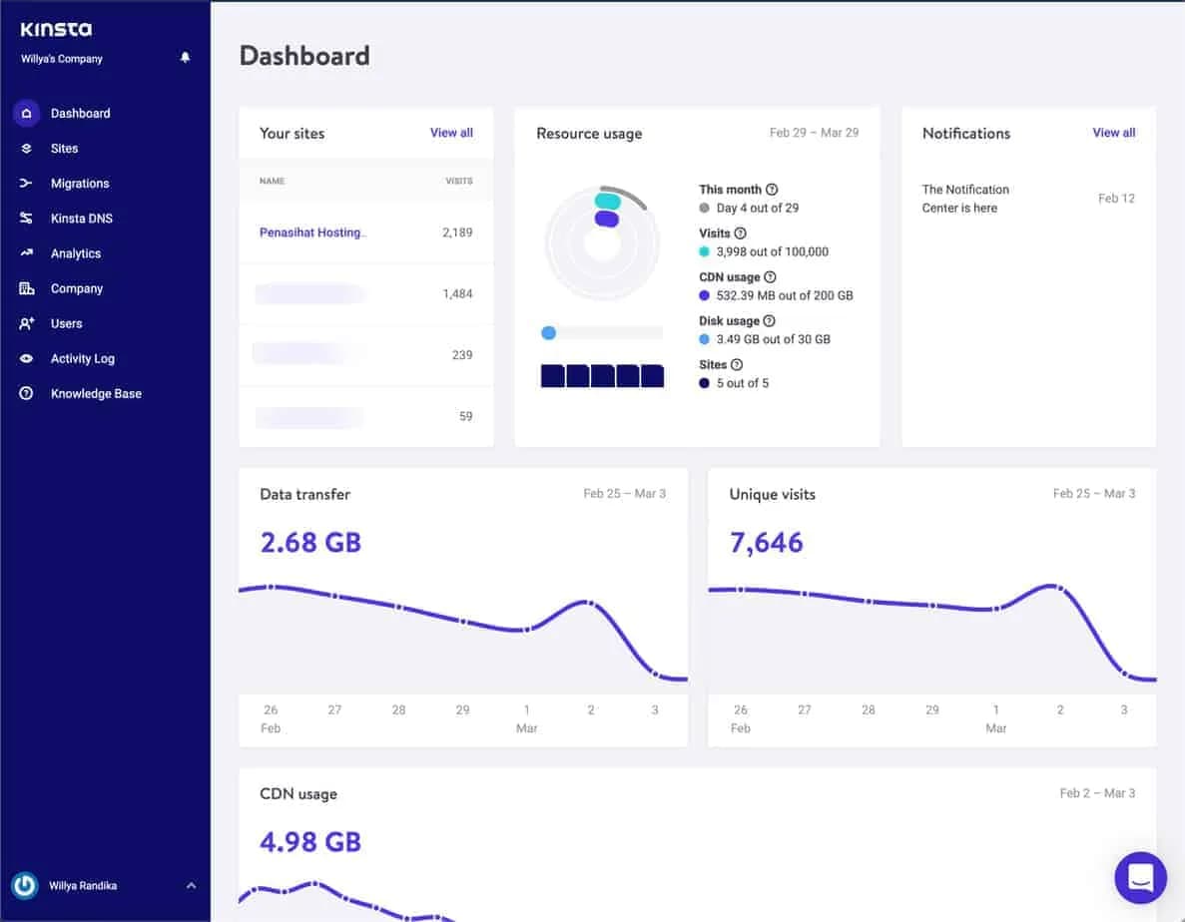1185x922 pixels.
Task: Click the notification bell icon
Action: [x=185, y=58]
